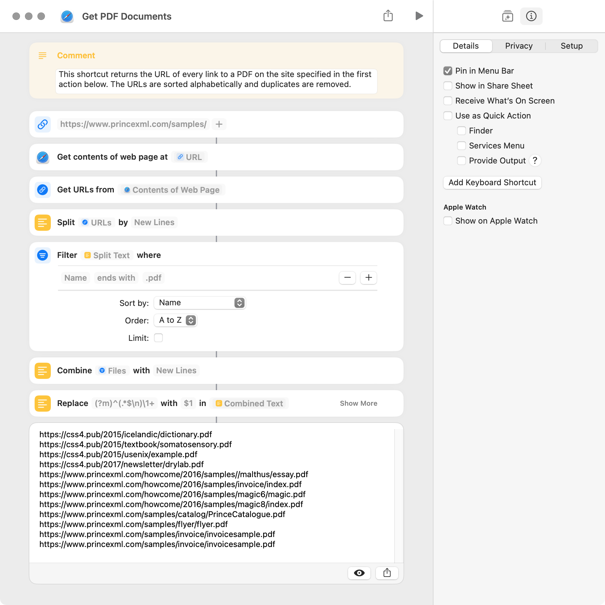The height and width of the screenshot is (605, 605).
Task: Click the Combined Text variable
Action: (249, 403)
